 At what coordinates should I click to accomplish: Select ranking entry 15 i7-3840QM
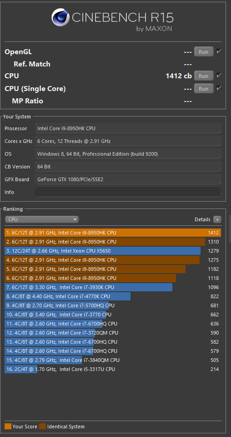click(x=113, y=360)
